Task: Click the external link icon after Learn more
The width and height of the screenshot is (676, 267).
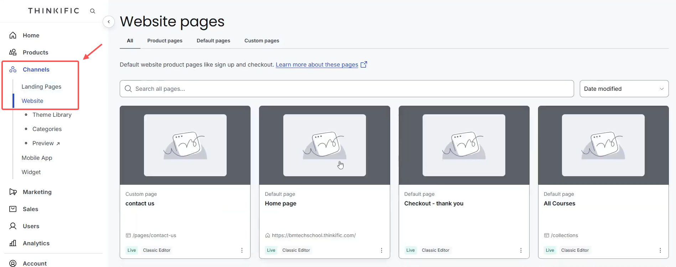Action: [364, 64]
